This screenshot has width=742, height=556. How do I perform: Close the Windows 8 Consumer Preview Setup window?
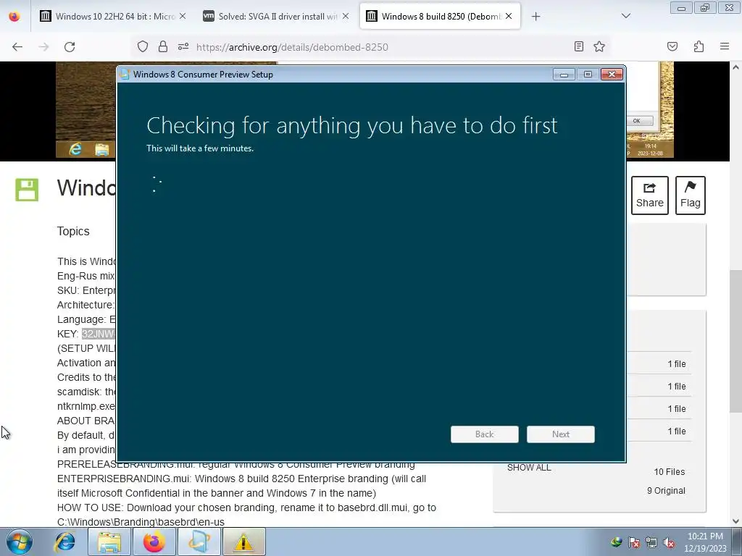(x=612, y=75)
